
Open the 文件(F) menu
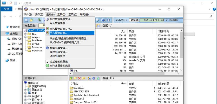(x=28, y=14)
